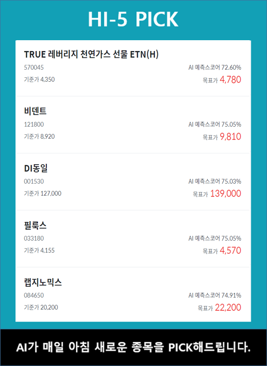The image size is (267, 366).
Task: Click the AI 매일 아침 PICK footer banner
Action: pos(133,347)
